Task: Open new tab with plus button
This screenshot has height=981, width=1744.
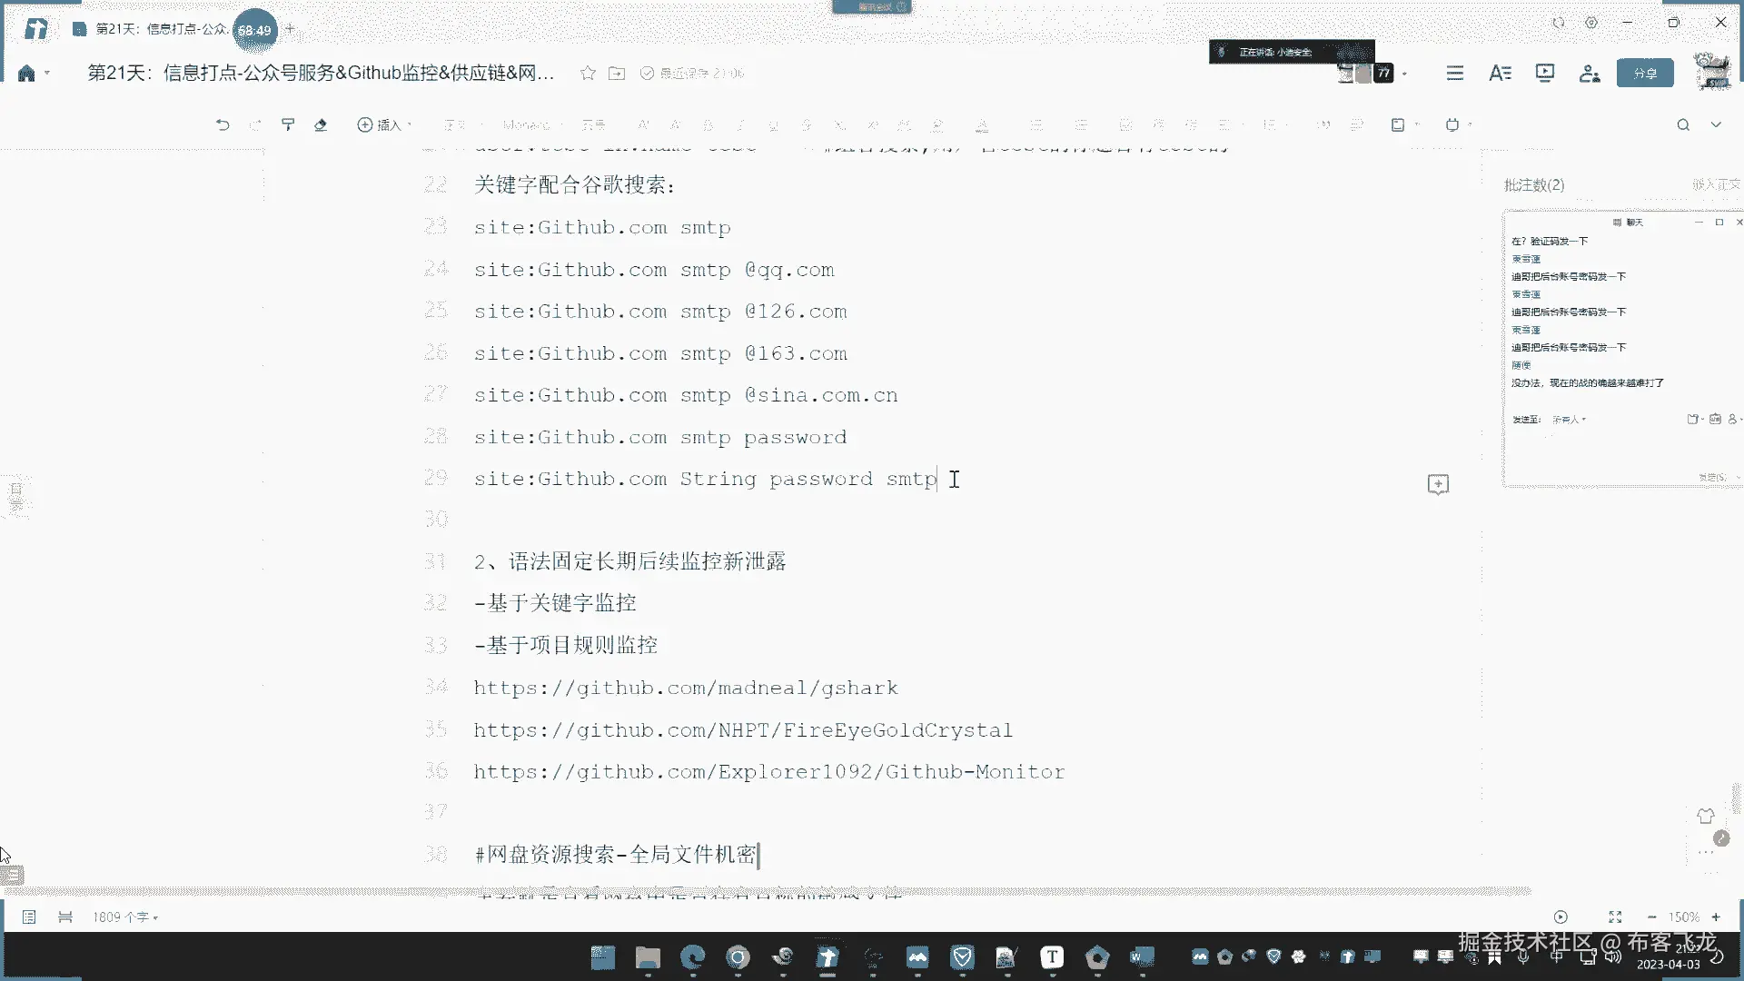Action: [291, 29]
